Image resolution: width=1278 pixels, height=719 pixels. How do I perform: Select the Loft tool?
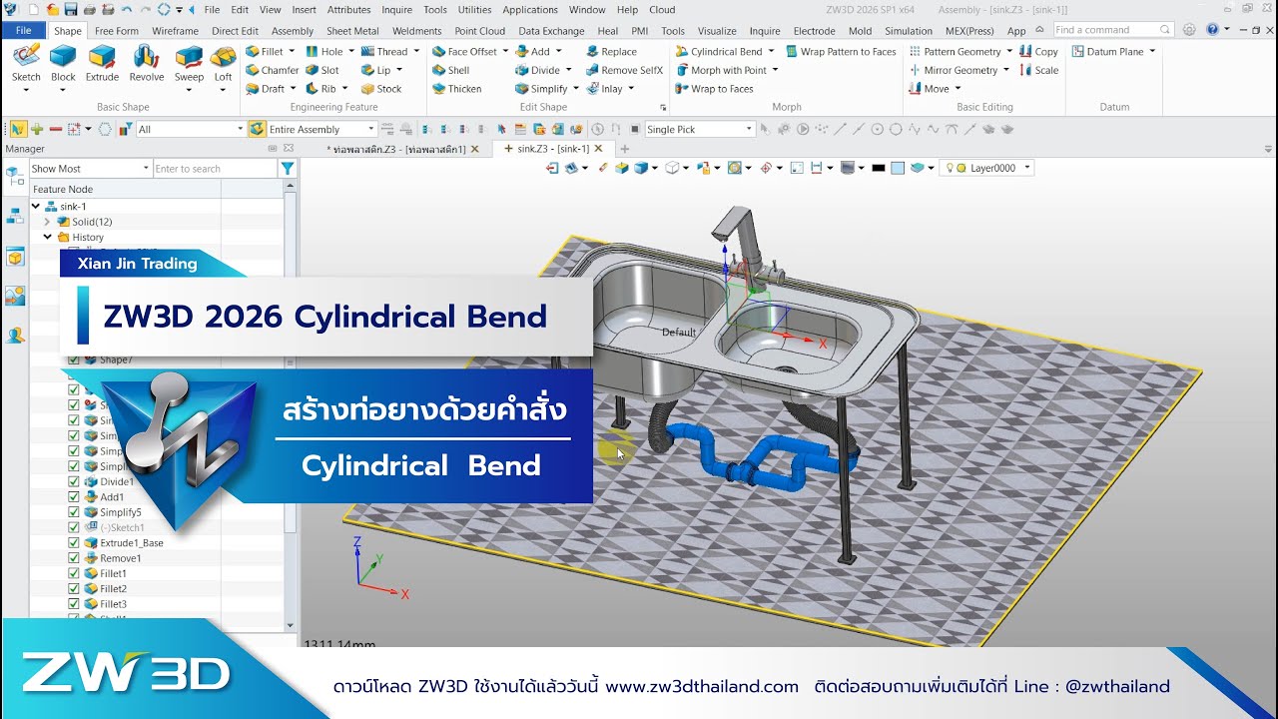click(x=224, y=62)
